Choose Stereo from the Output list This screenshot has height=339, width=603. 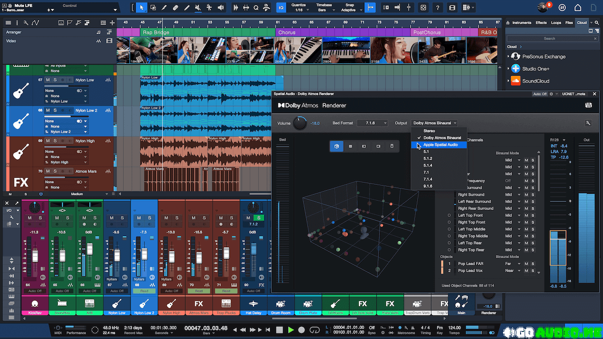430,131
